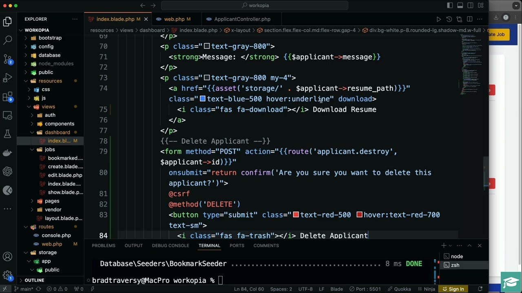Viewport: 522px width, 293px height.
Task: Toggle the bottom panel visibility
Action: tap(460, 5)
